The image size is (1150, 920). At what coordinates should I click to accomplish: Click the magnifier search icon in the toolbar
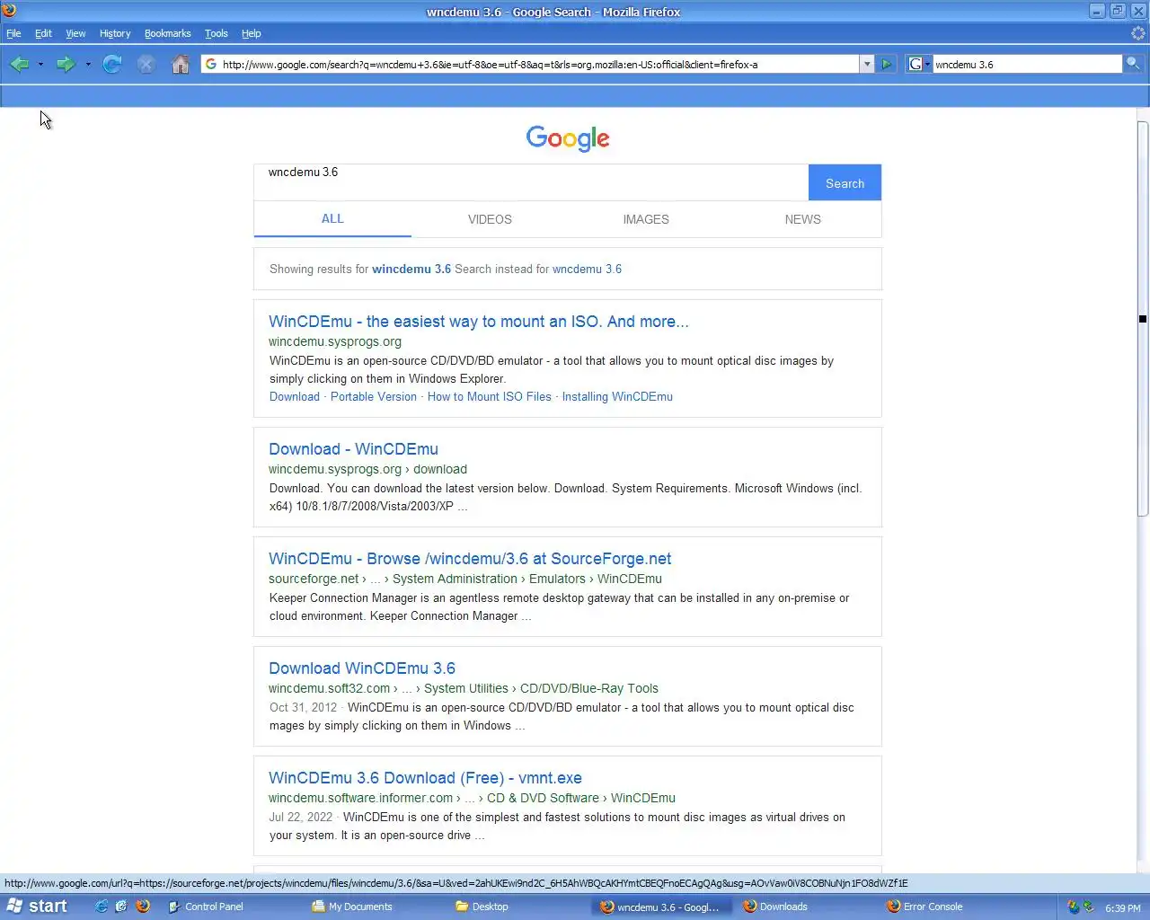[x=1133, y=64]
